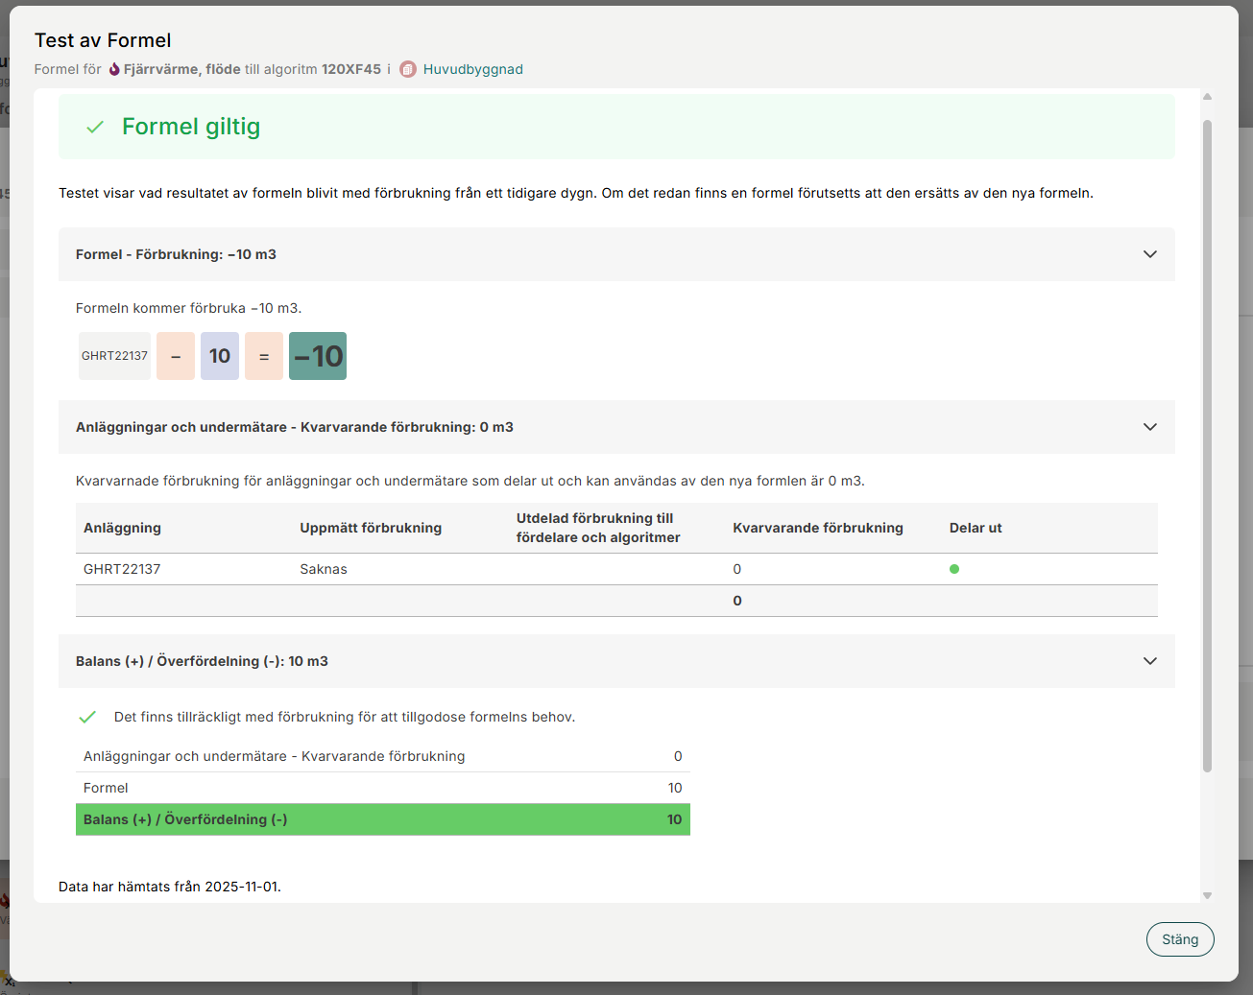Click the green Formel giltig checkmark
Image resolution: width=1253 pixels, height=995 pixels.
click(x=95, y=127)
